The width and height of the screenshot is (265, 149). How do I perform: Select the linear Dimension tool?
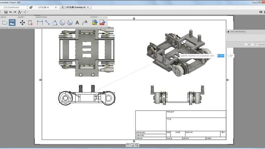point(40,22)
